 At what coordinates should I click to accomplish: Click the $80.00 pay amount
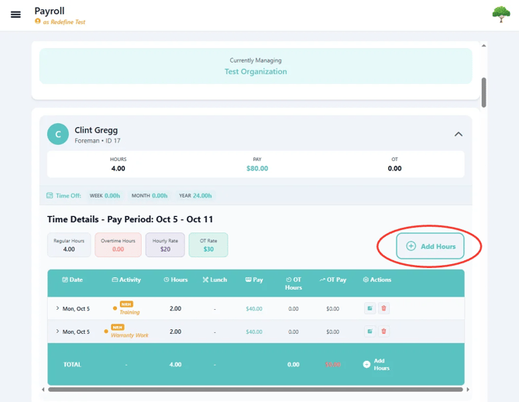(x=257, y=168)
